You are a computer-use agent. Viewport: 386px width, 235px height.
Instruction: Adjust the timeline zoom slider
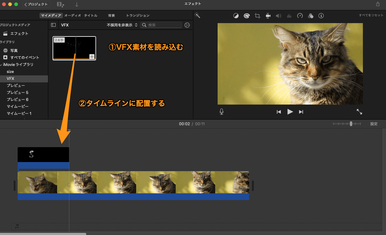coord(350,124)
